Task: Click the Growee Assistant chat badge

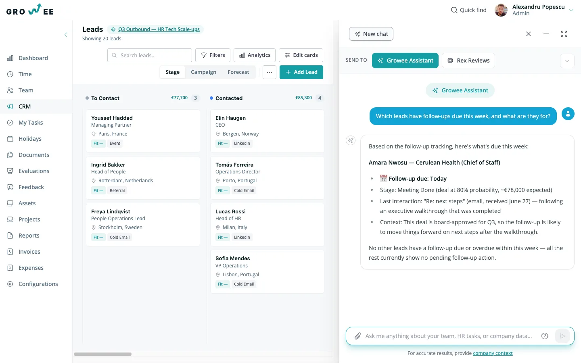Action: click(x=460, y=90)
